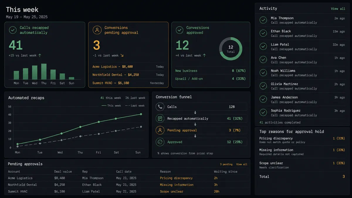Click the Sun data point on This week line
Viewport: 352px width, 198px height.
coord(141,114)
